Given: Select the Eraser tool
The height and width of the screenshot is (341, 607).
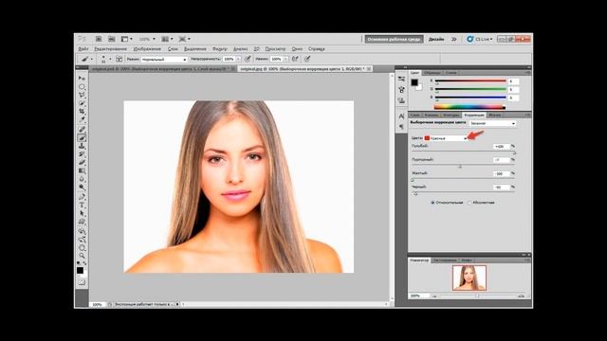Looking at the screenshot, I should tap(82, 162).
